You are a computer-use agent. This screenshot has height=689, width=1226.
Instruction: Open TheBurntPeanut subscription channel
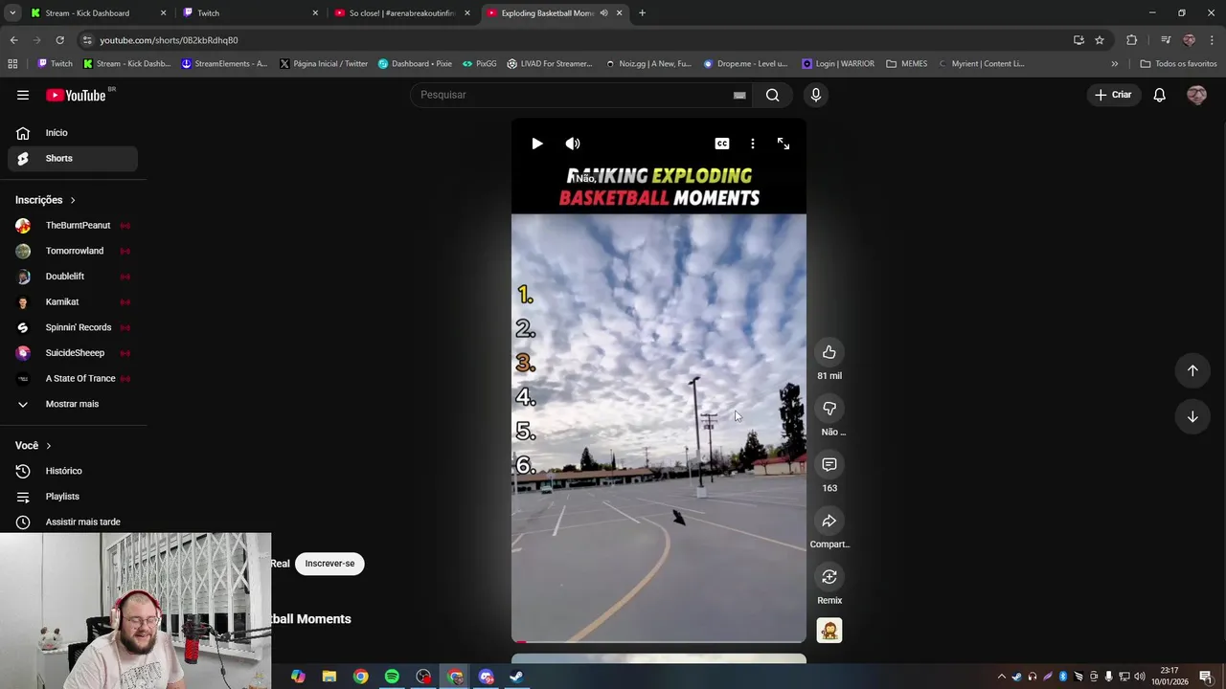coord(73,226)
